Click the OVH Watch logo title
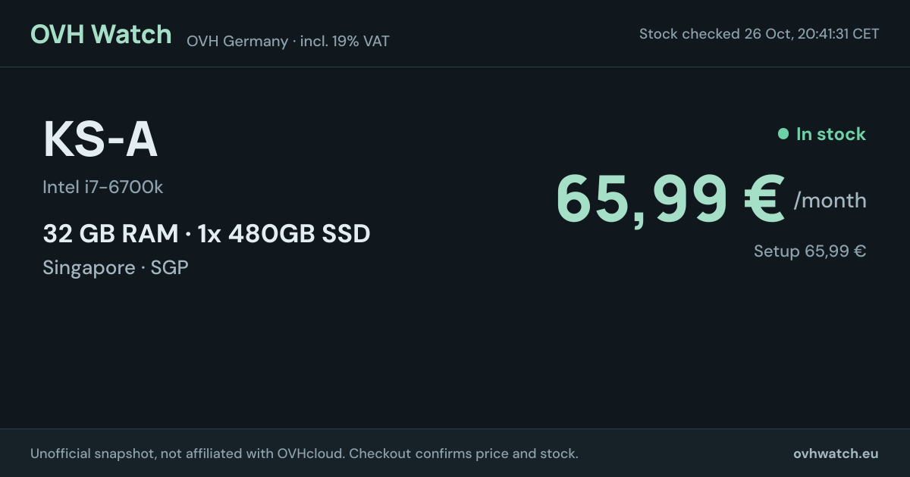 point(101,34)
